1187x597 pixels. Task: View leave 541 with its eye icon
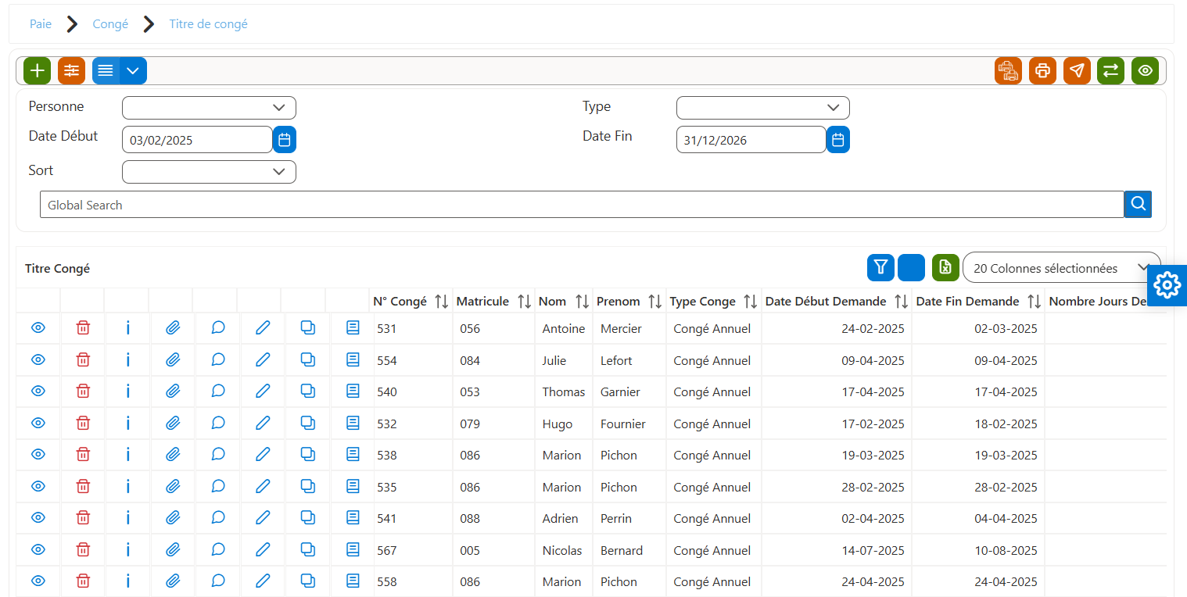[38, 518]
